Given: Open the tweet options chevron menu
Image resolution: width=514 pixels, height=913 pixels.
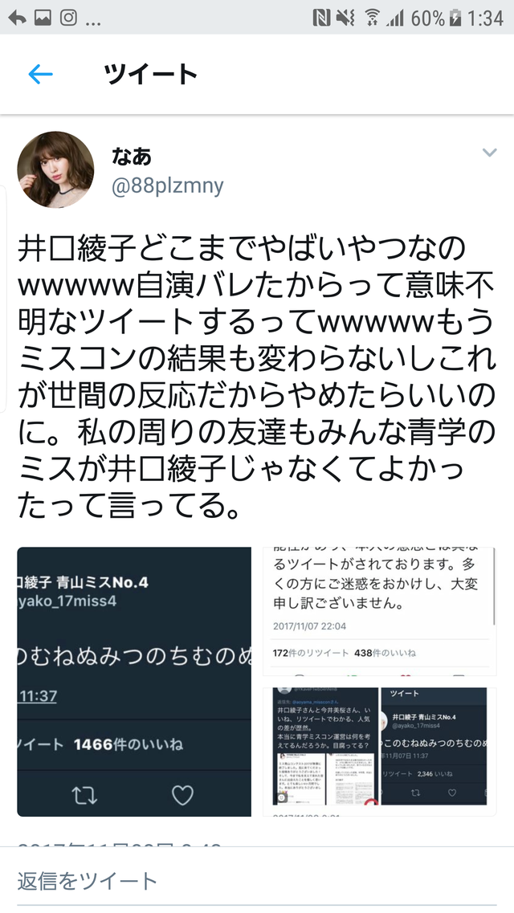Looking at the screenshot, I should (490, 153).
